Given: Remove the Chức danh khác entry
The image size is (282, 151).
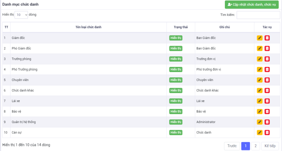Looking at the screenshot, I should [267, 90].
